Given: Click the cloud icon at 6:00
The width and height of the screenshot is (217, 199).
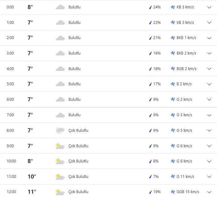Looking at the screenshot, I should pyautogui.click(x=60, y=99).
